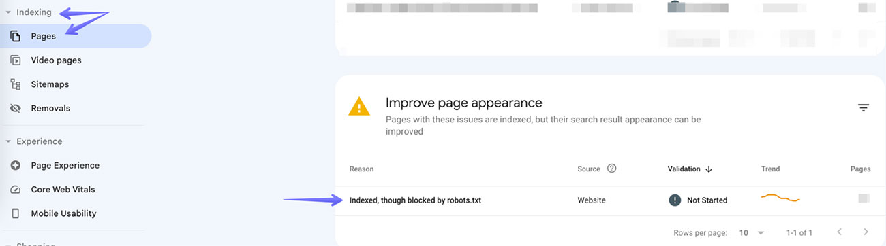This screenshot has width=886, height=246.
Task: Open the Rows per page dropdown
Action: coord(752,233)
